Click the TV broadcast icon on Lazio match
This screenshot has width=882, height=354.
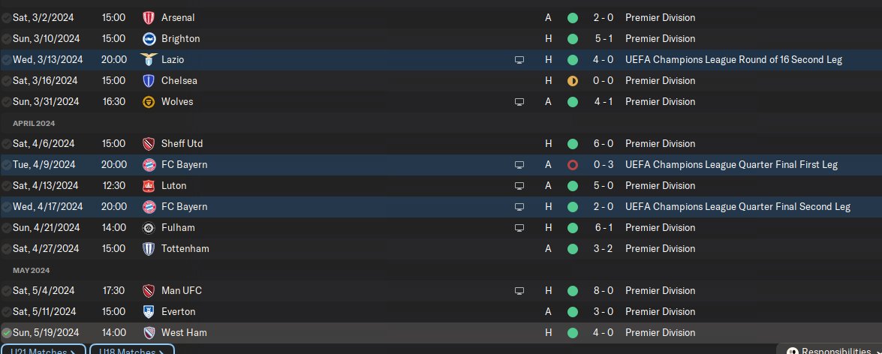(519, 59)
